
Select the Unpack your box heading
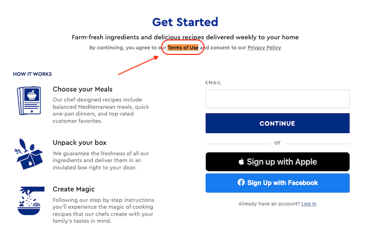pyautogui.click(x=80, y=143)
